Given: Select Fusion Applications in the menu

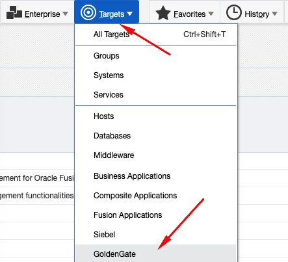Looking at the screenshot, I should 156,215.
